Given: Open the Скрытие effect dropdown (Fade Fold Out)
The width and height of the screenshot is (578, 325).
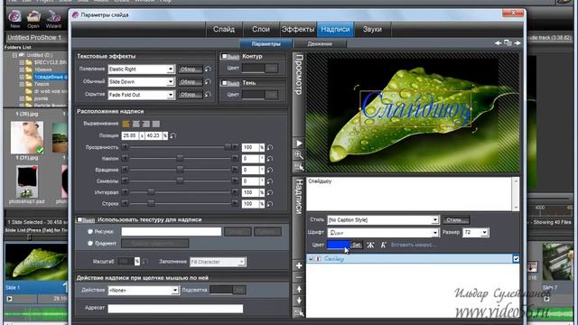Looking at the screenshot, I should coord(171,95).
